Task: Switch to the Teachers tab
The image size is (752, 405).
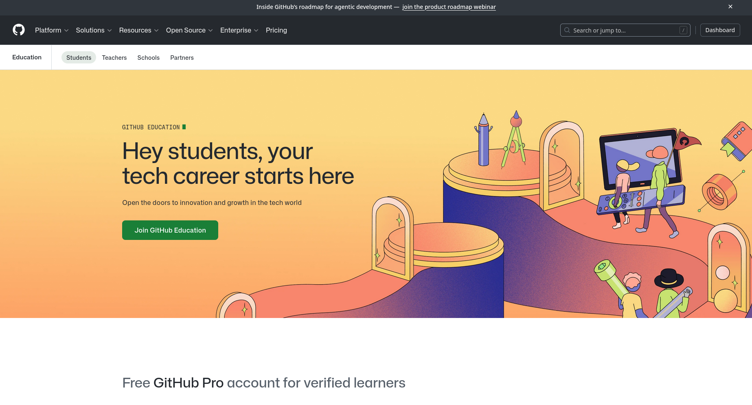Action: pos(114,57)
